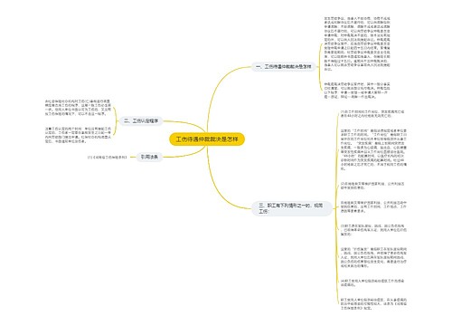The width and height of the screenshot is (452, 326).
Task: Click the last note citing《湖南省工伤保险条例》规定
Action: tap(373, 304)
